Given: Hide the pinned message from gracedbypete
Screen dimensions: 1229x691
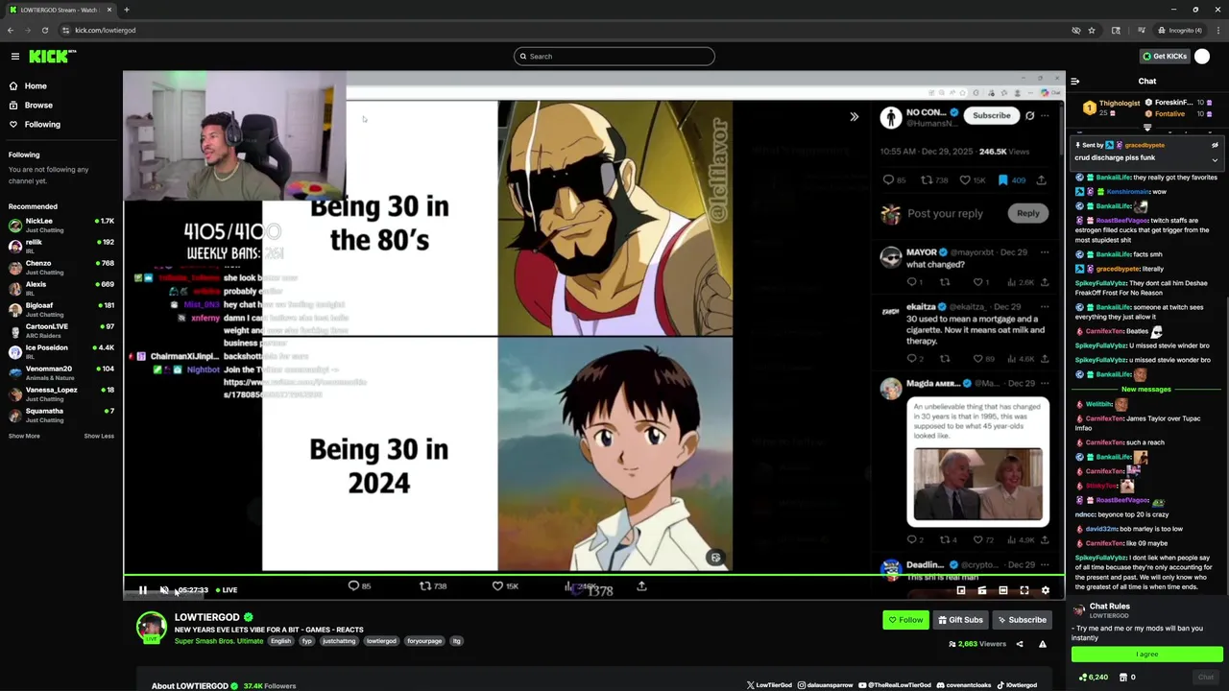Looking at the screenshot, I should point(1215,145).
